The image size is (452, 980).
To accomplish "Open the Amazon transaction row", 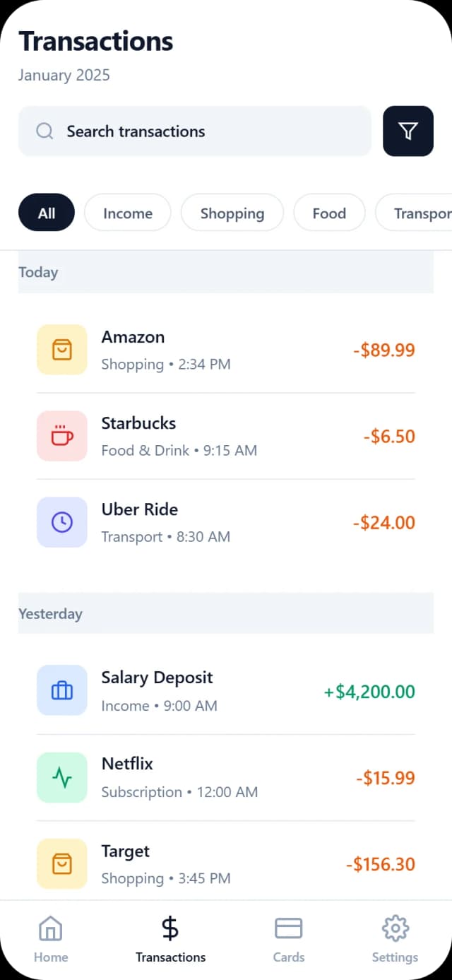I will pos(226,349).
